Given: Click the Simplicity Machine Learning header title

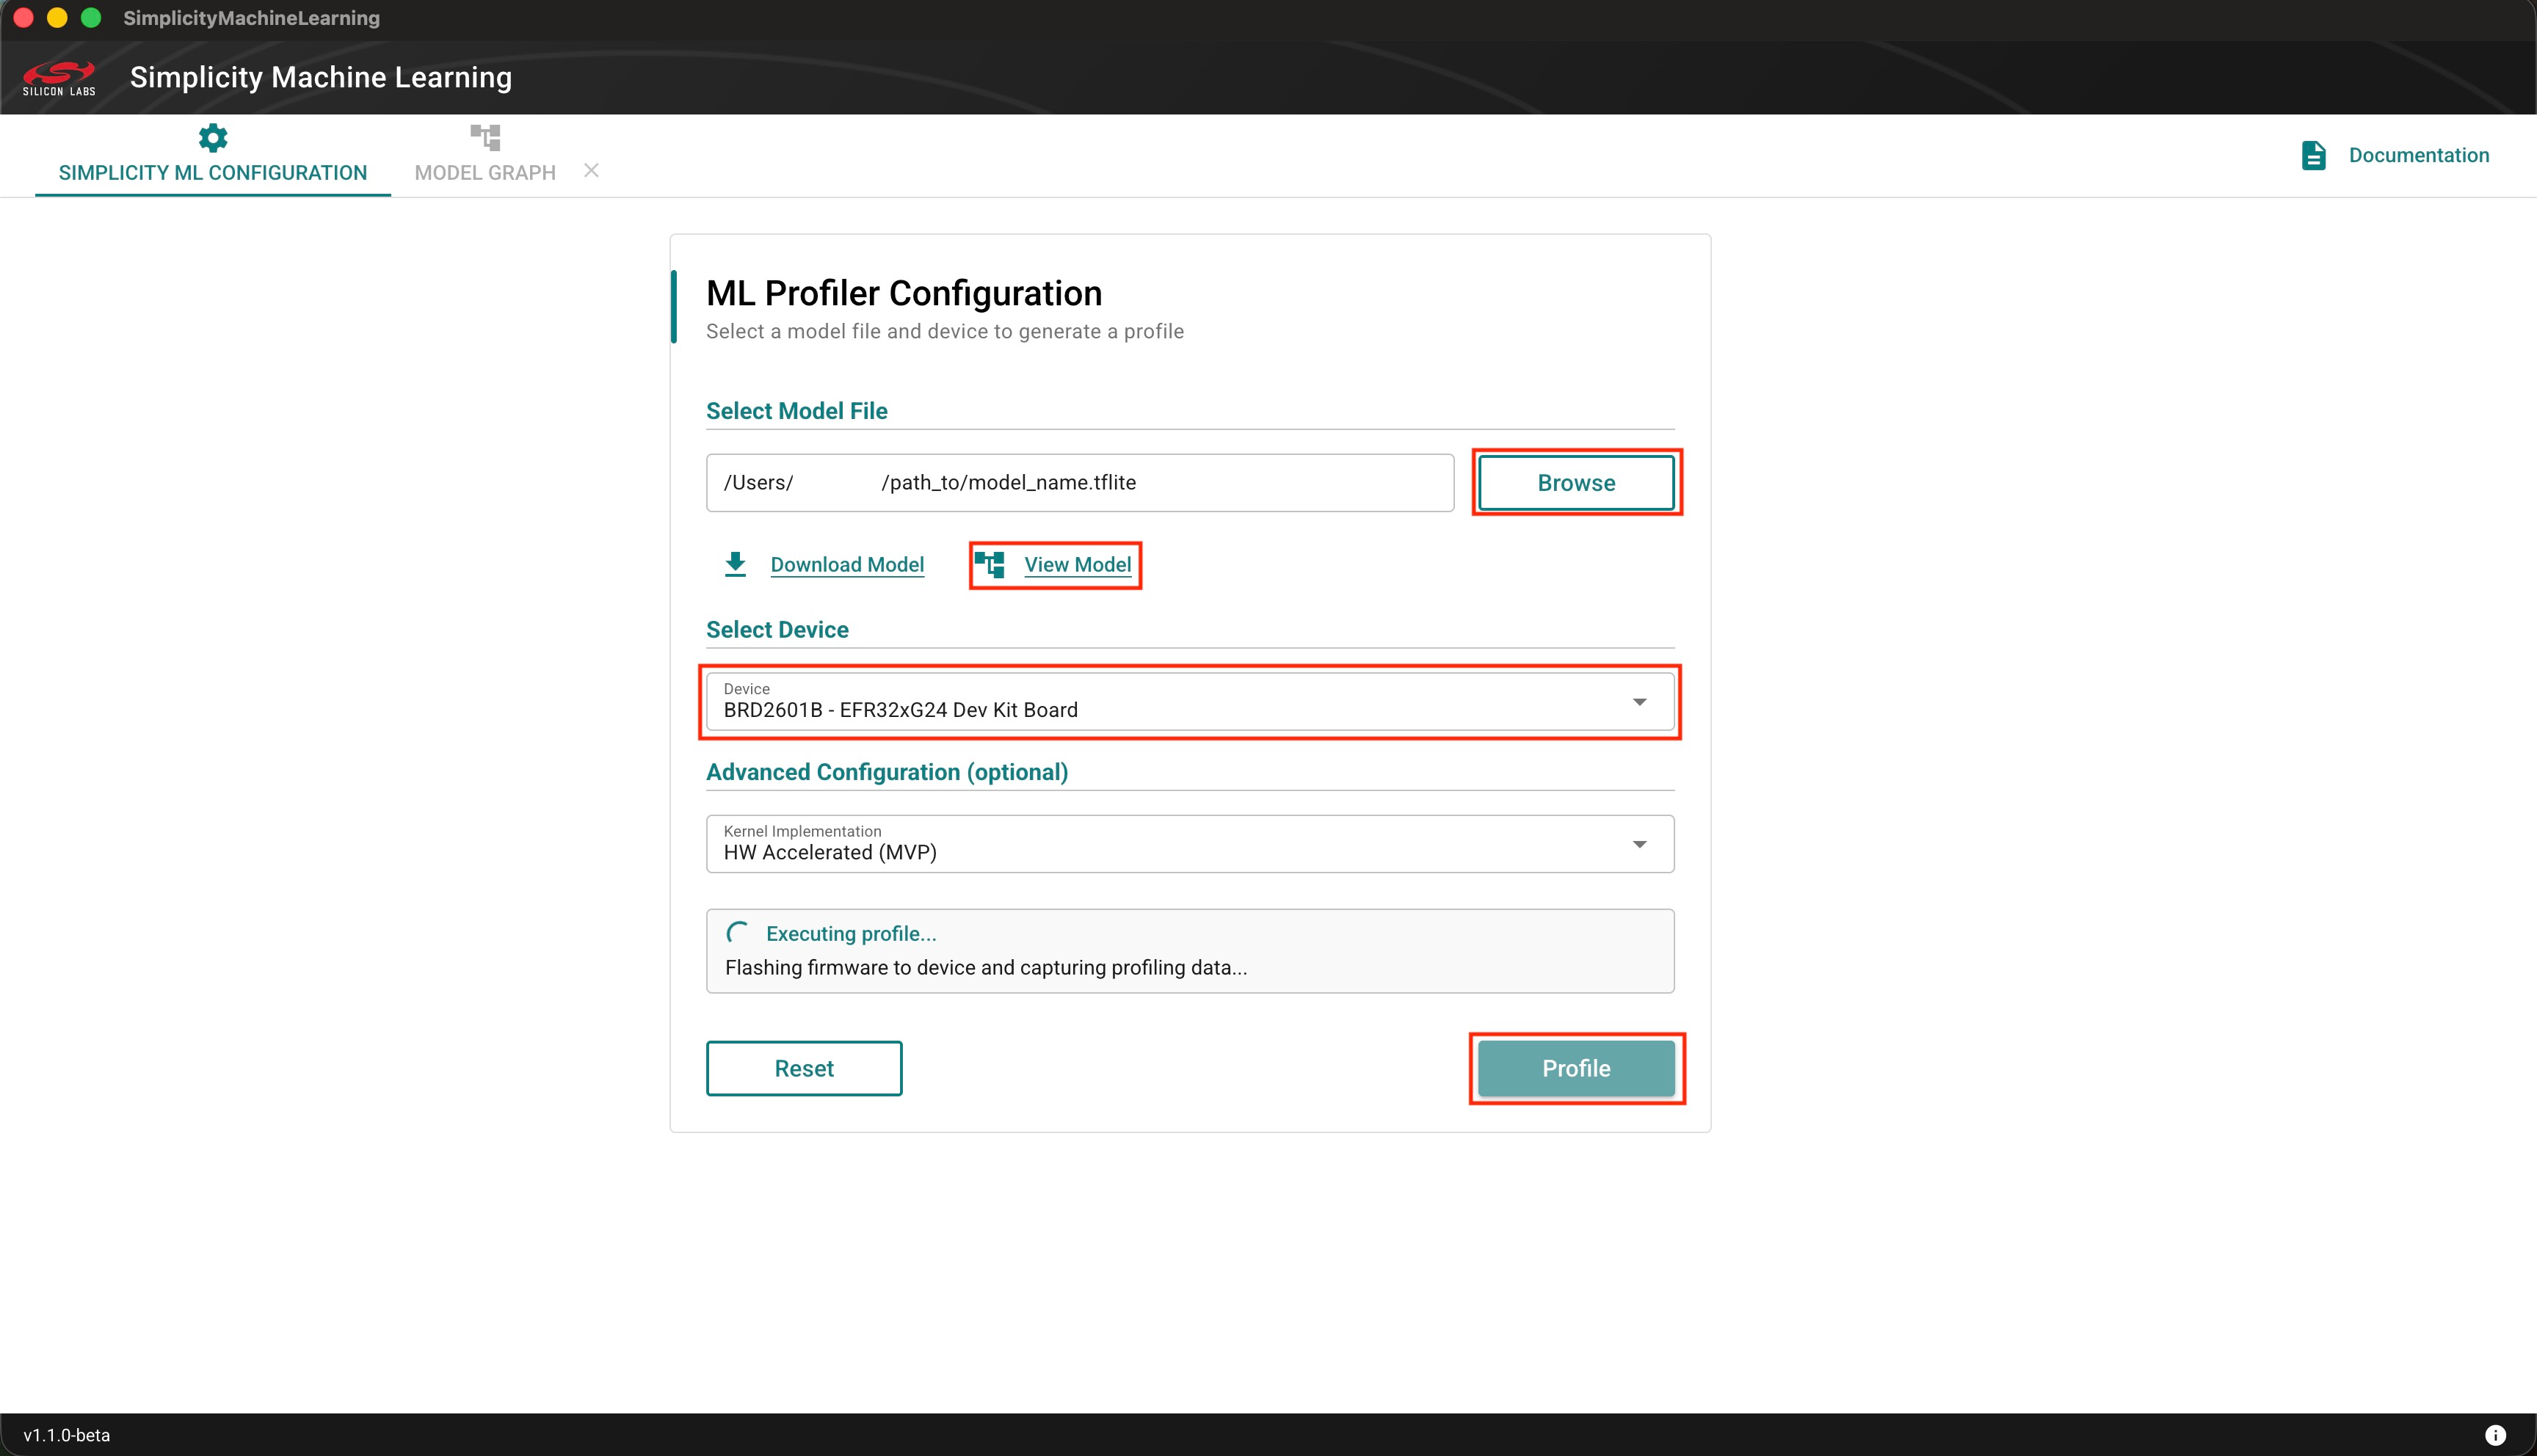Looking at the screenshot, I should pyautogui.click(x=321, y=77).
